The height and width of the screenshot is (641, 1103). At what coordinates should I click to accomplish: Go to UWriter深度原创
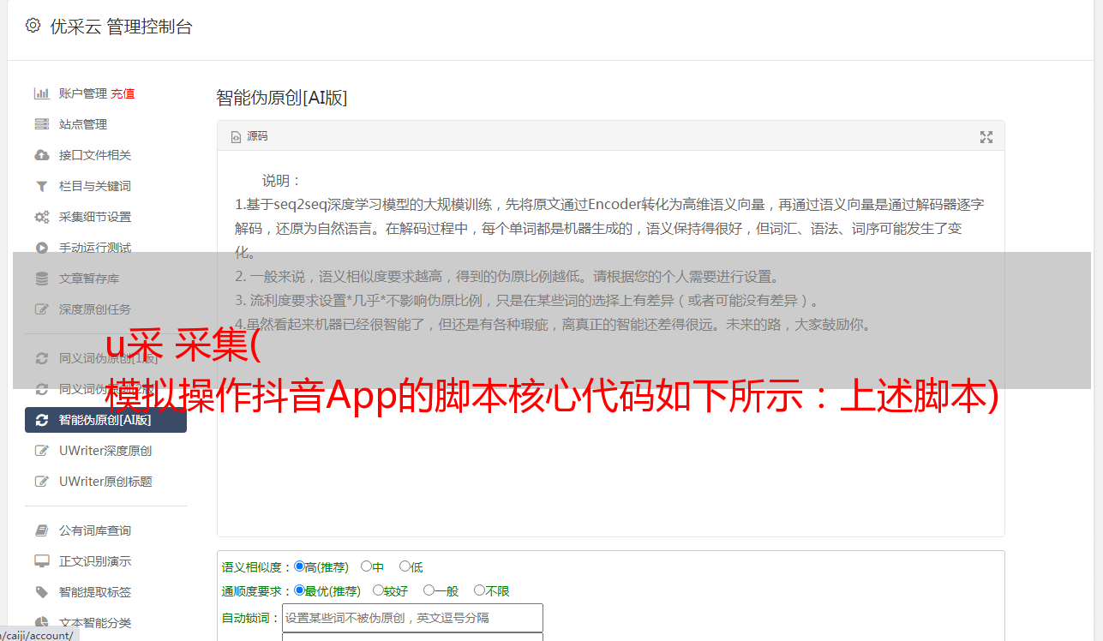(x=106, y=451)
